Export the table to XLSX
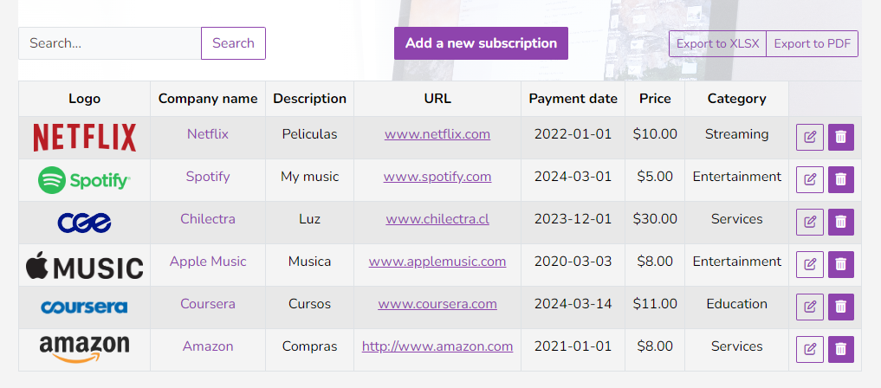Viewport: 881px width, 388px height. tap(717, 44)
